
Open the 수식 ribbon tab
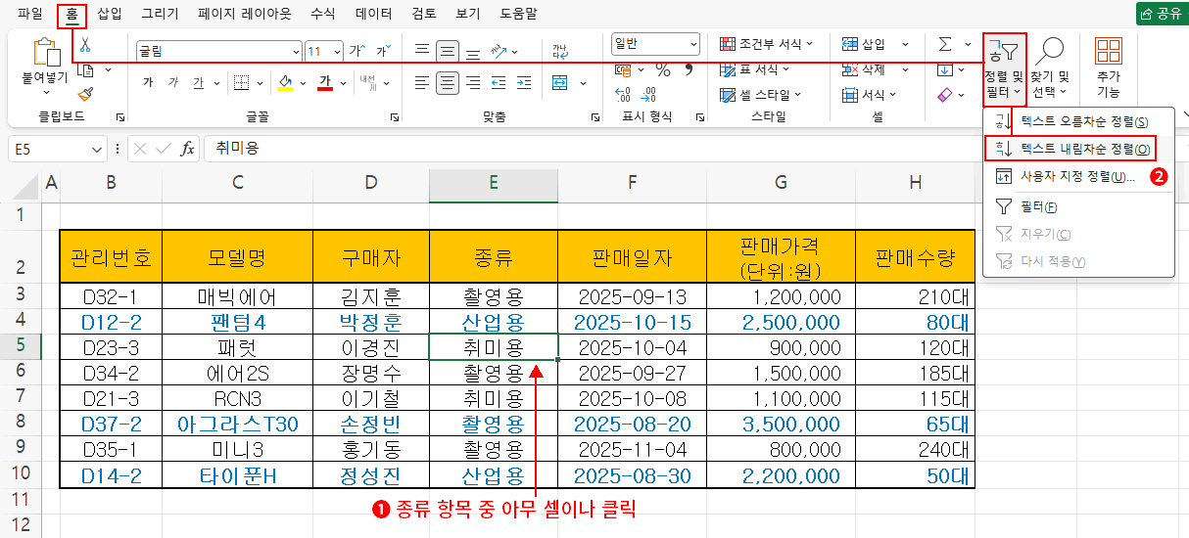322,14
